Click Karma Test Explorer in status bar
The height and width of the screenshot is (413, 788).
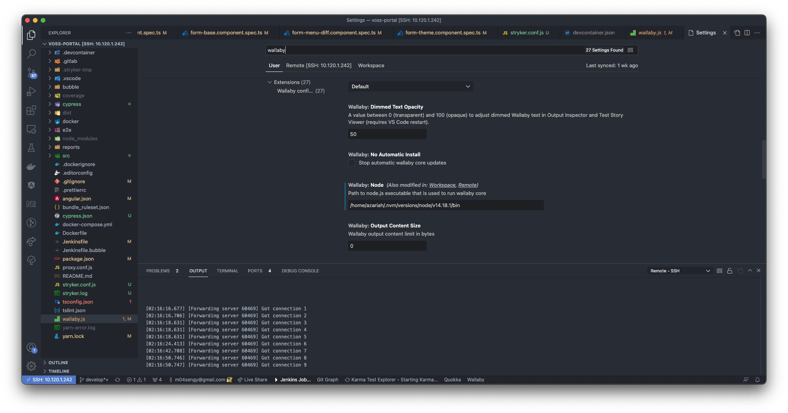392,379
